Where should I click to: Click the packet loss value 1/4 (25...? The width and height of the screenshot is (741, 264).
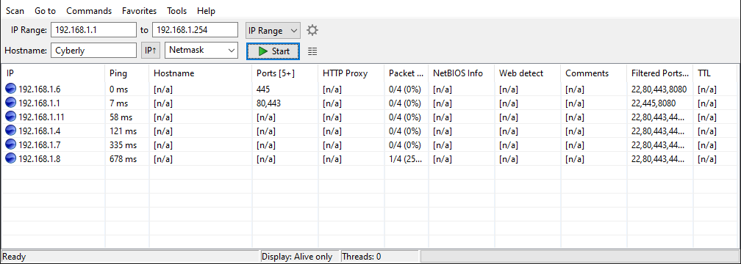[x=405, y=159]
